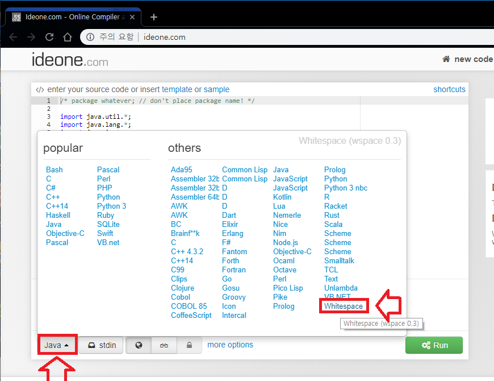The width and height of the screenshot is (494, 381).
Task: Open the shortcuts link
Action: [449, 90]
